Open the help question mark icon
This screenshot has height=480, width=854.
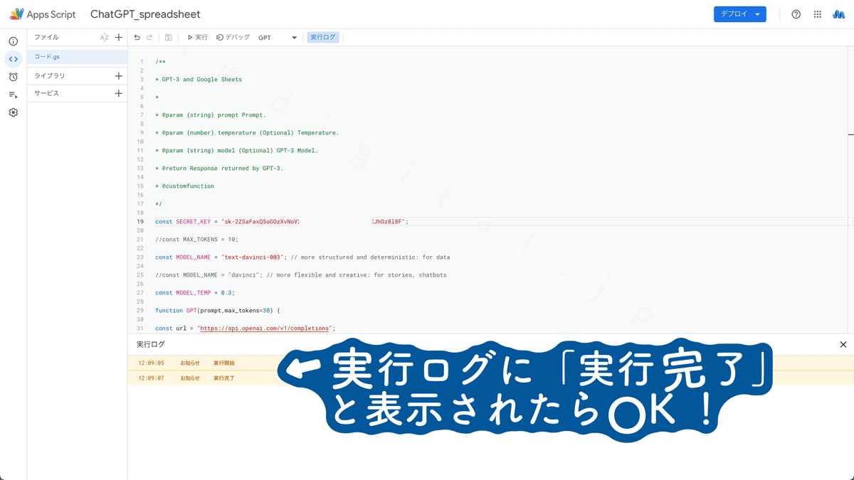coord(796,14)
